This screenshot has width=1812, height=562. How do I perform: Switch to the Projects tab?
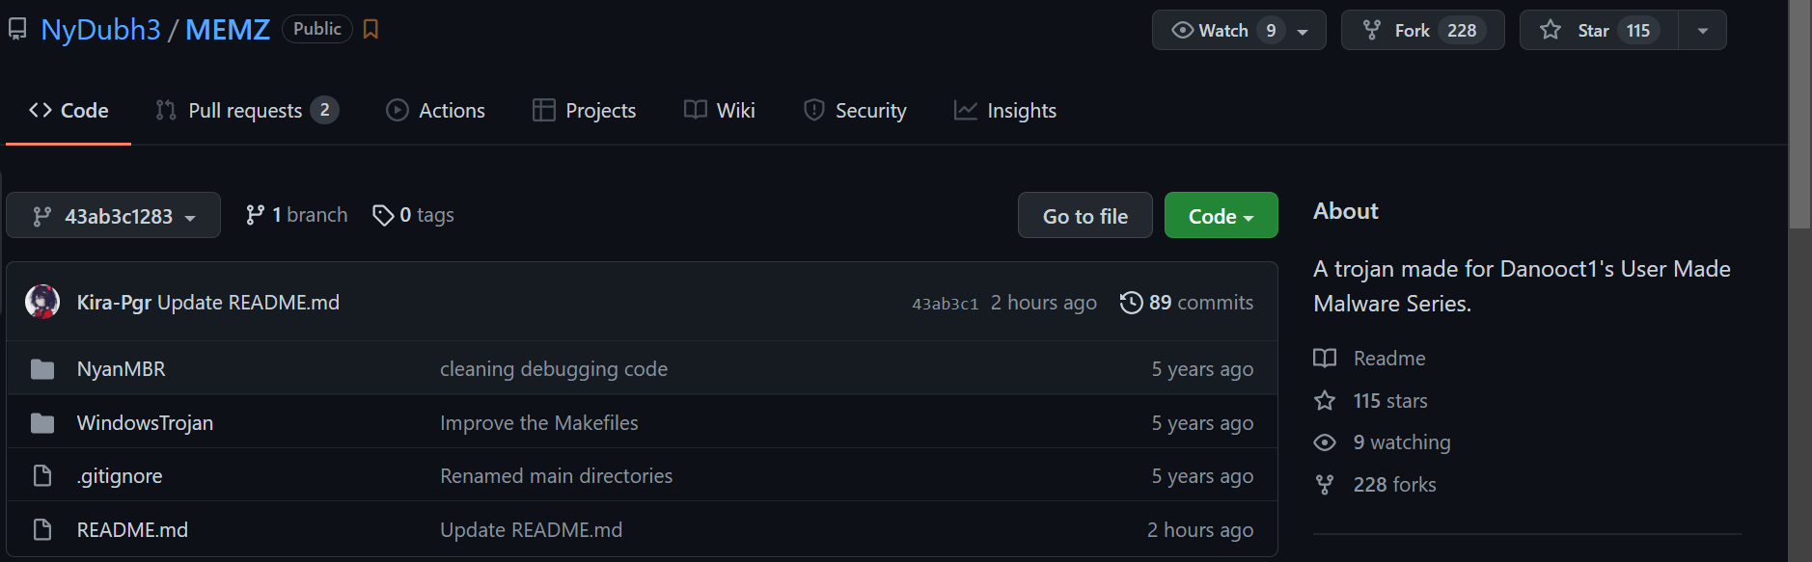pyautogui.click(x=585, y=111)
